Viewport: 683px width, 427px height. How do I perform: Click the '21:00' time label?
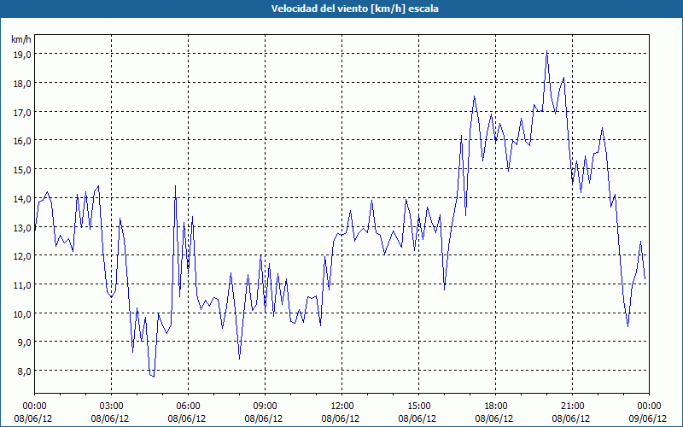(572, 407)
